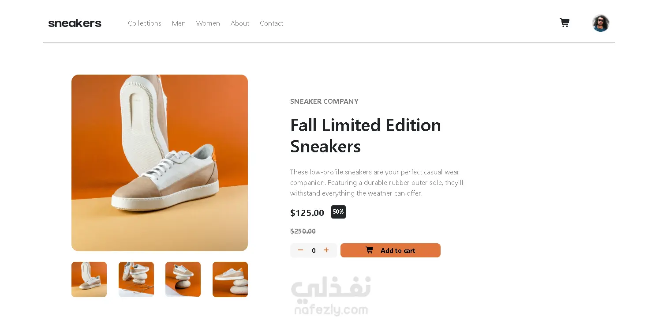The width and height of the screenshot is (662, 317).
Task: Open the About link
Action: click(240, 23)
